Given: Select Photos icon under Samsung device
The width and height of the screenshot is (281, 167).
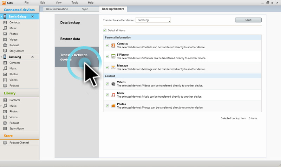Looking at the screenshot, I should point(5,74).
